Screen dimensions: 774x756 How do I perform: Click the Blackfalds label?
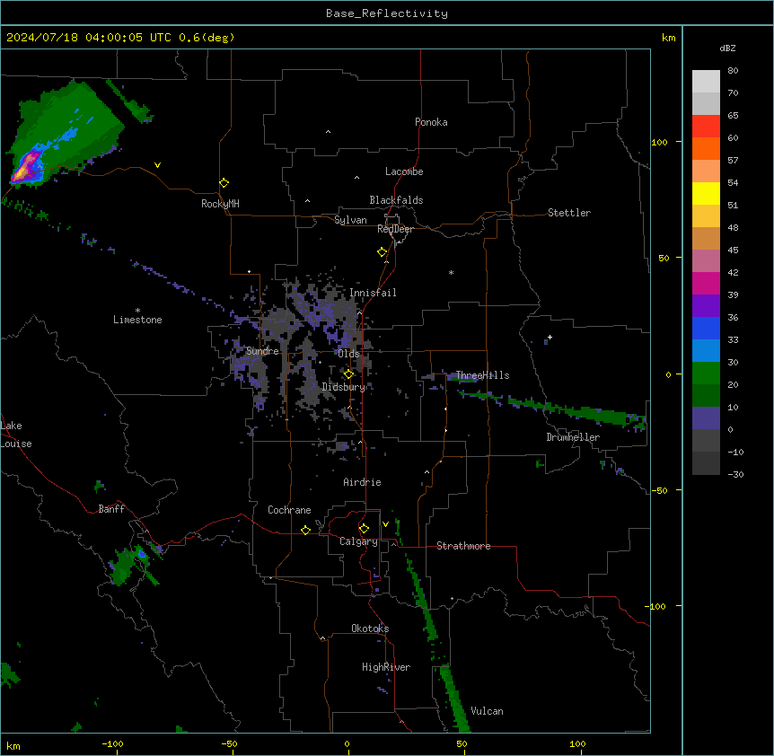tap(396, 200)
